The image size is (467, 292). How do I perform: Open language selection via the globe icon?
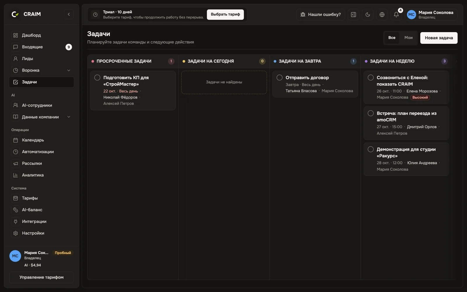pyautogui.click(x=382, y=15)
